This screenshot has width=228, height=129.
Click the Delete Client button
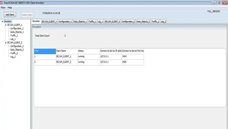[x=27, y=15]
